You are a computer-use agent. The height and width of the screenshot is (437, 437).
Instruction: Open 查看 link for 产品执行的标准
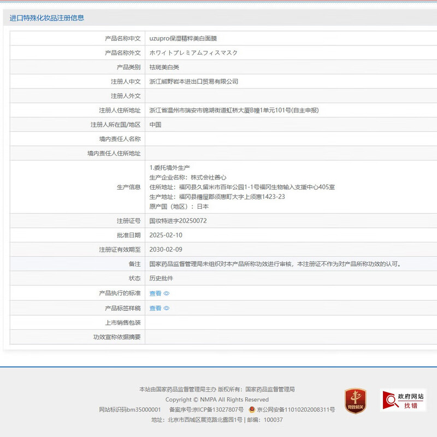click(155, 293)
